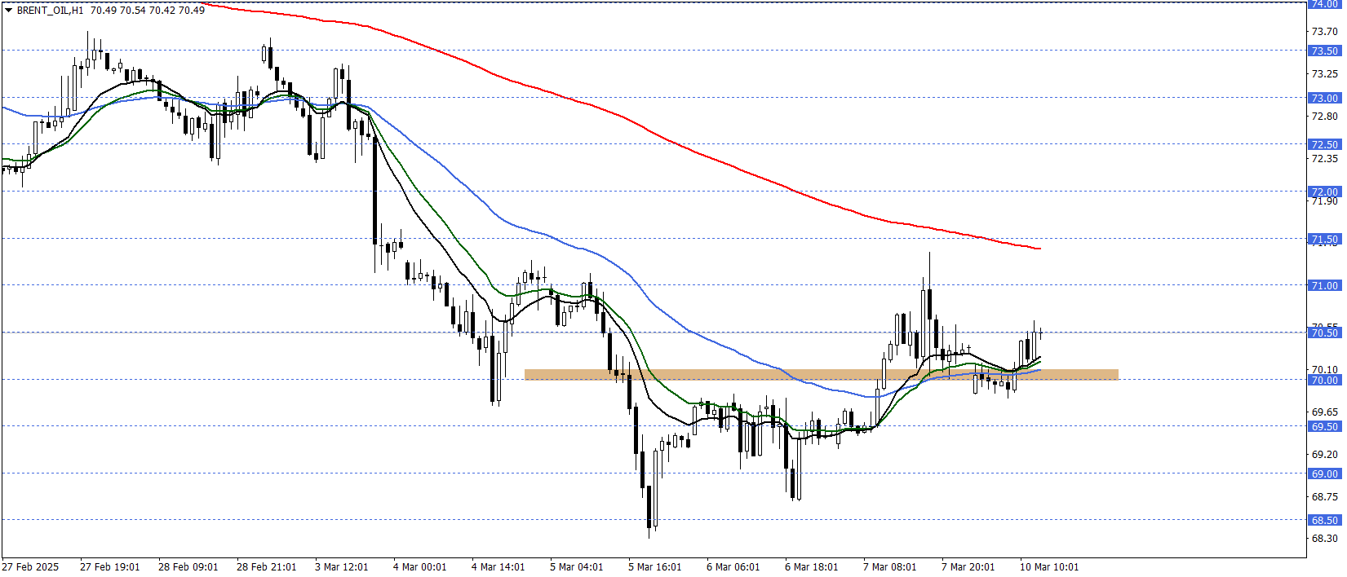Screen dimensions: 1347x577
Task: Click the blue 69.00 level price label
Action: (x=1324, y=473)
